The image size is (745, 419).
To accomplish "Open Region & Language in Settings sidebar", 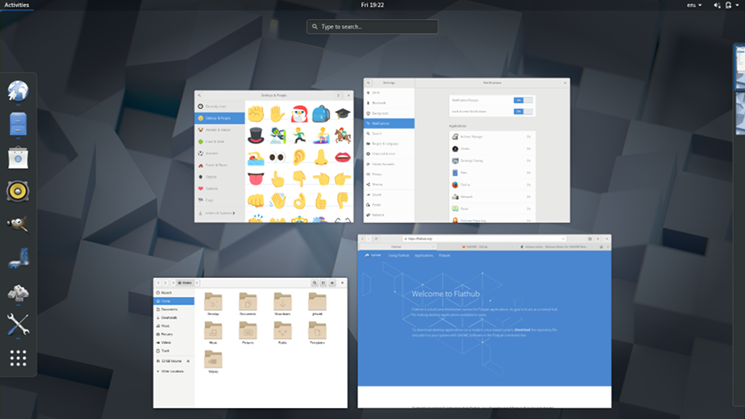I will (x=389, y=143).
